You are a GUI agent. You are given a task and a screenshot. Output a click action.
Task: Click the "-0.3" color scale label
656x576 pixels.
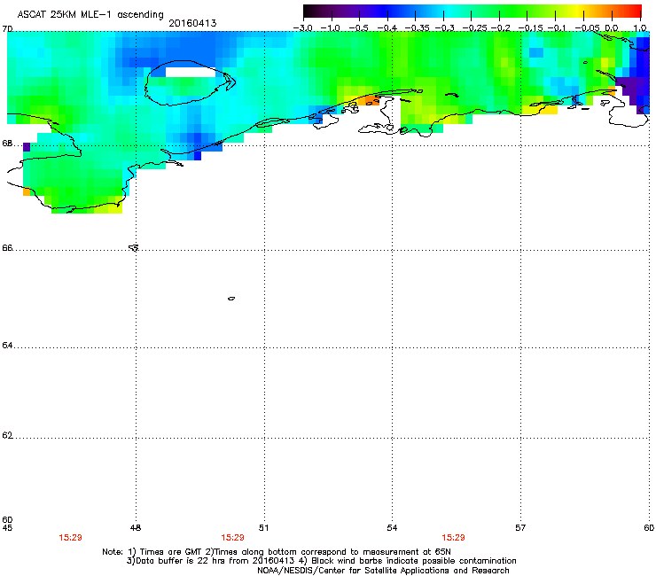point(444,28)
